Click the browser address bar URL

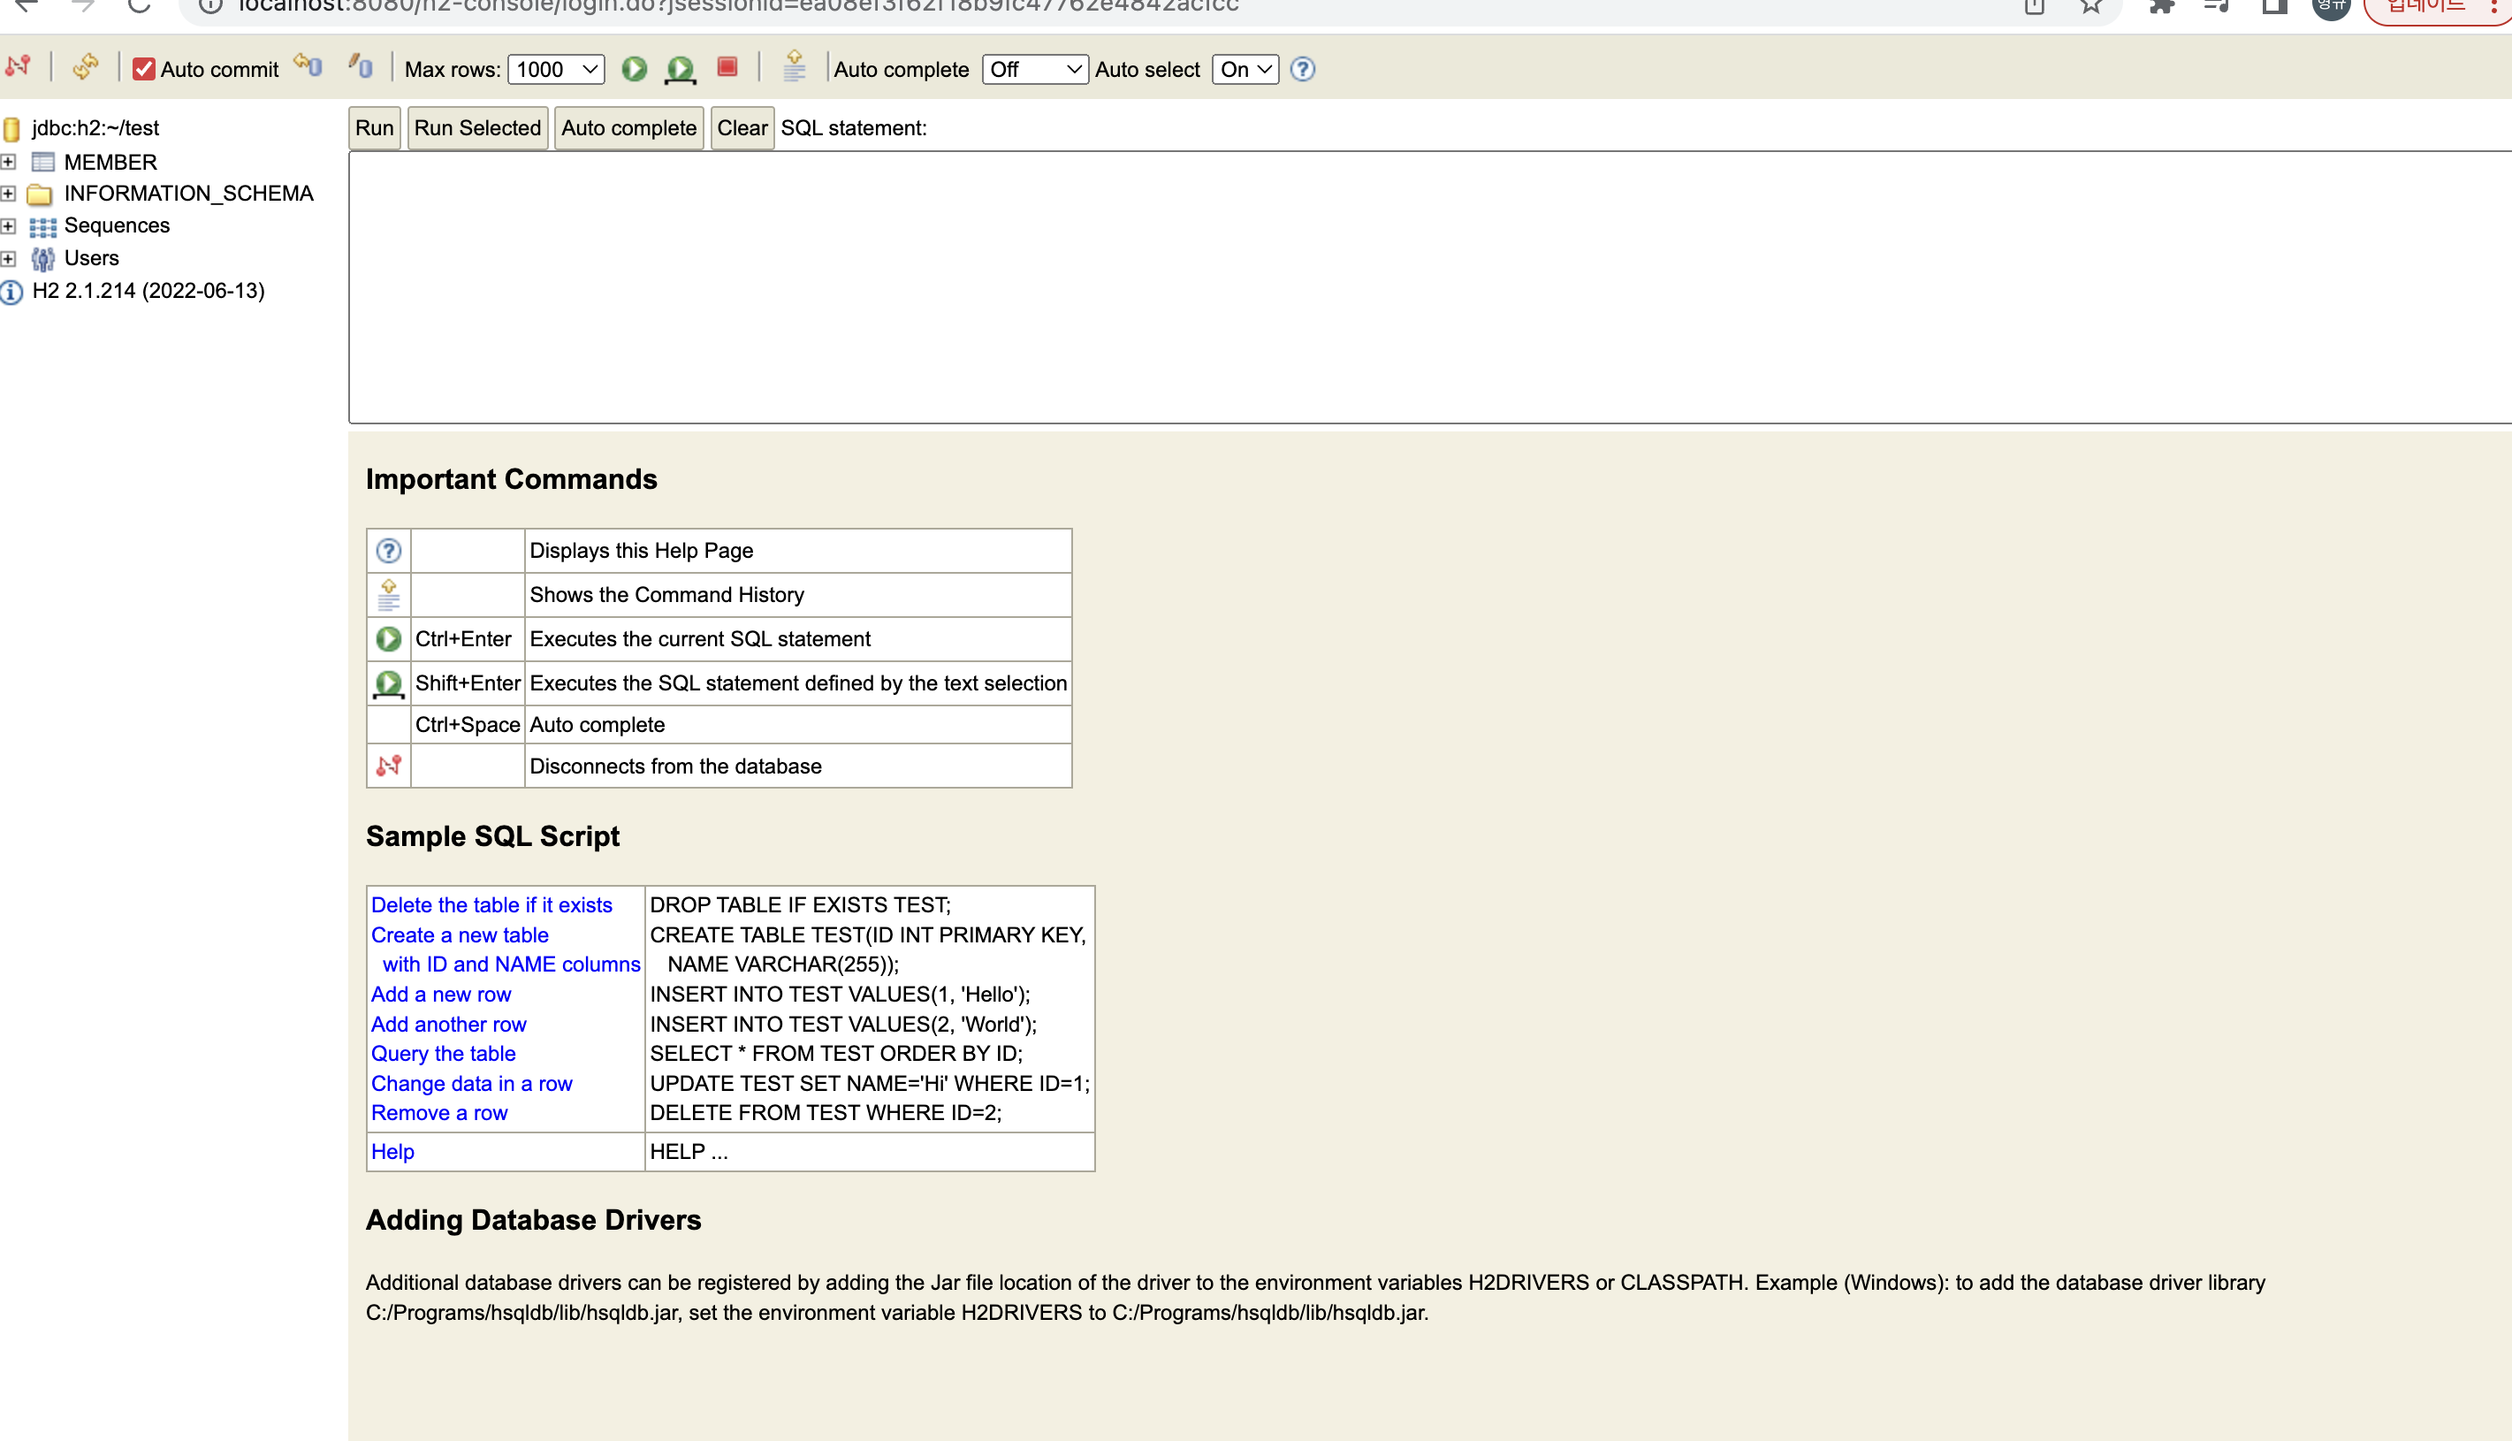click(738, 6)
